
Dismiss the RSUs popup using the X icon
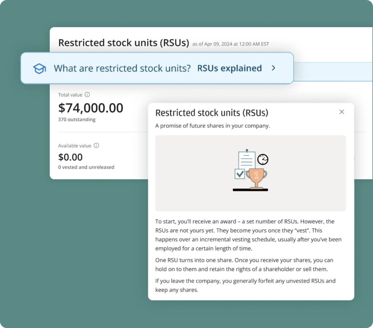pyautogui.click(x=342, y=112)
